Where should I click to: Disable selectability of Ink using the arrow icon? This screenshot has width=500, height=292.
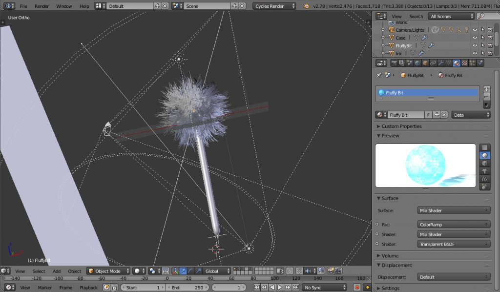point(483,53)
